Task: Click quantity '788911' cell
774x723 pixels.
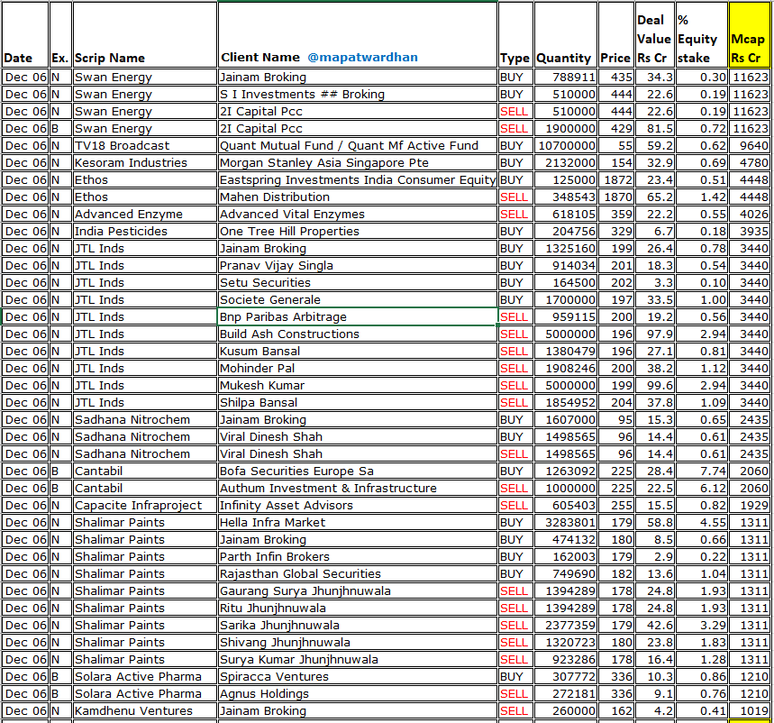Action: click(x=566, y=77)
